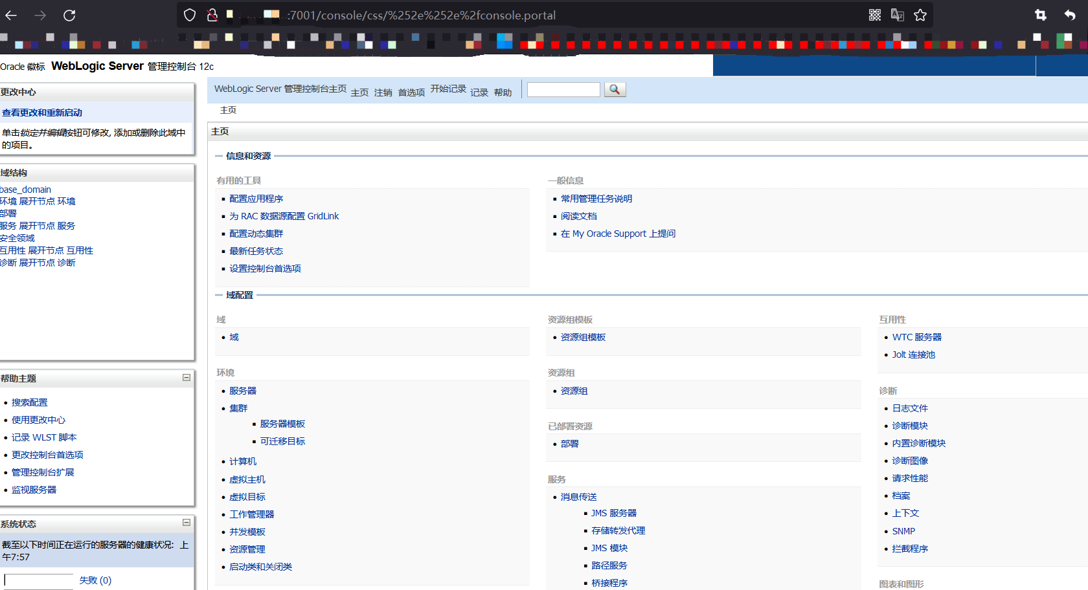
Task: Collapse the 系统状态 panel
Action: pyautogui.click(x=187, y=522)
